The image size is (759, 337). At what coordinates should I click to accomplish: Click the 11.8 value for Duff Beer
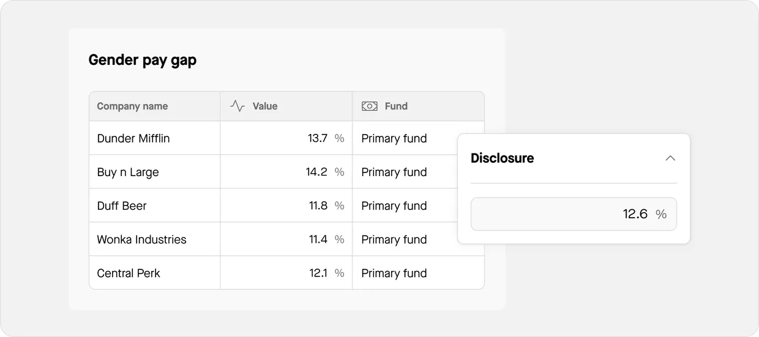coord(318,206)
